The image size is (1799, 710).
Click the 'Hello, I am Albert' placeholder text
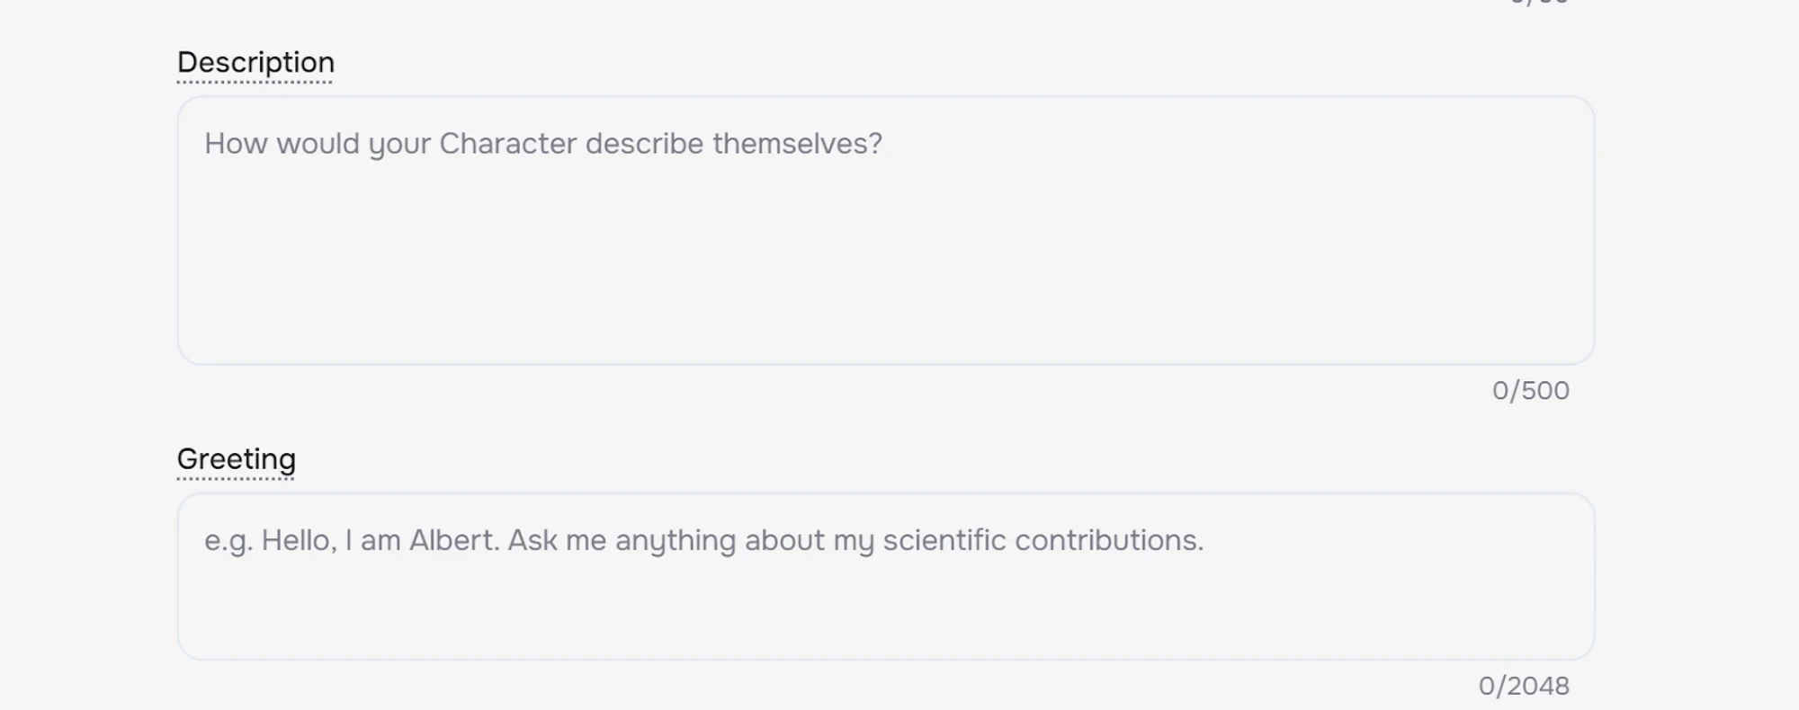(x=378, y=540)
